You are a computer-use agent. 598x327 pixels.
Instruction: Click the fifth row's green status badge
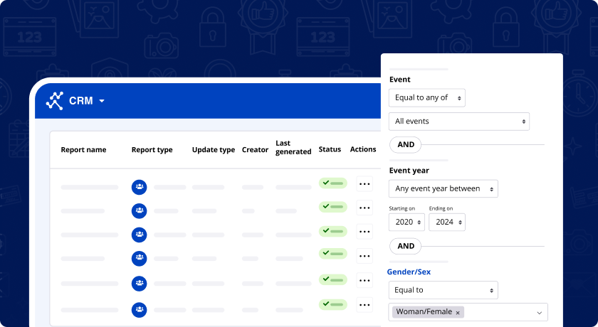coord(332,280)
